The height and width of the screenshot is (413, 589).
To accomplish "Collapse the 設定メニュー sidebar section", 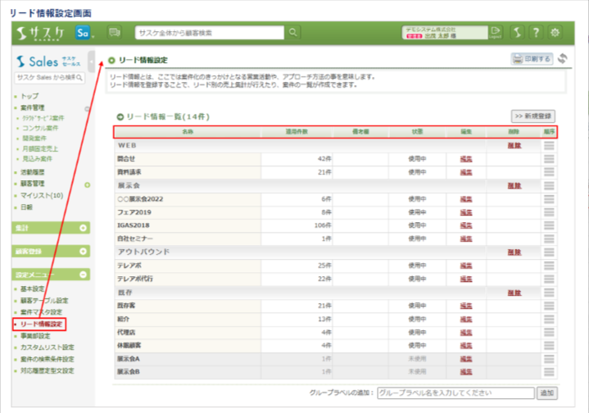I will pos(84,275).
